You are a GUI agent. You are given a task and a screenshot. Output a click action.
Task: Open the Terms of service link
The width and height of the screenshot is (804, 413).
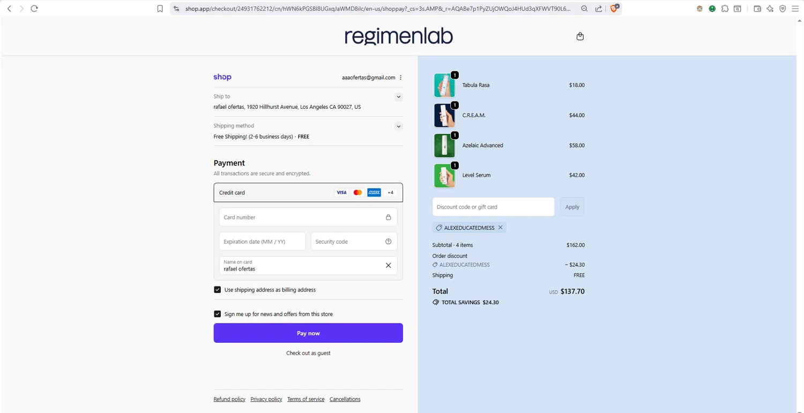point(306,399)
